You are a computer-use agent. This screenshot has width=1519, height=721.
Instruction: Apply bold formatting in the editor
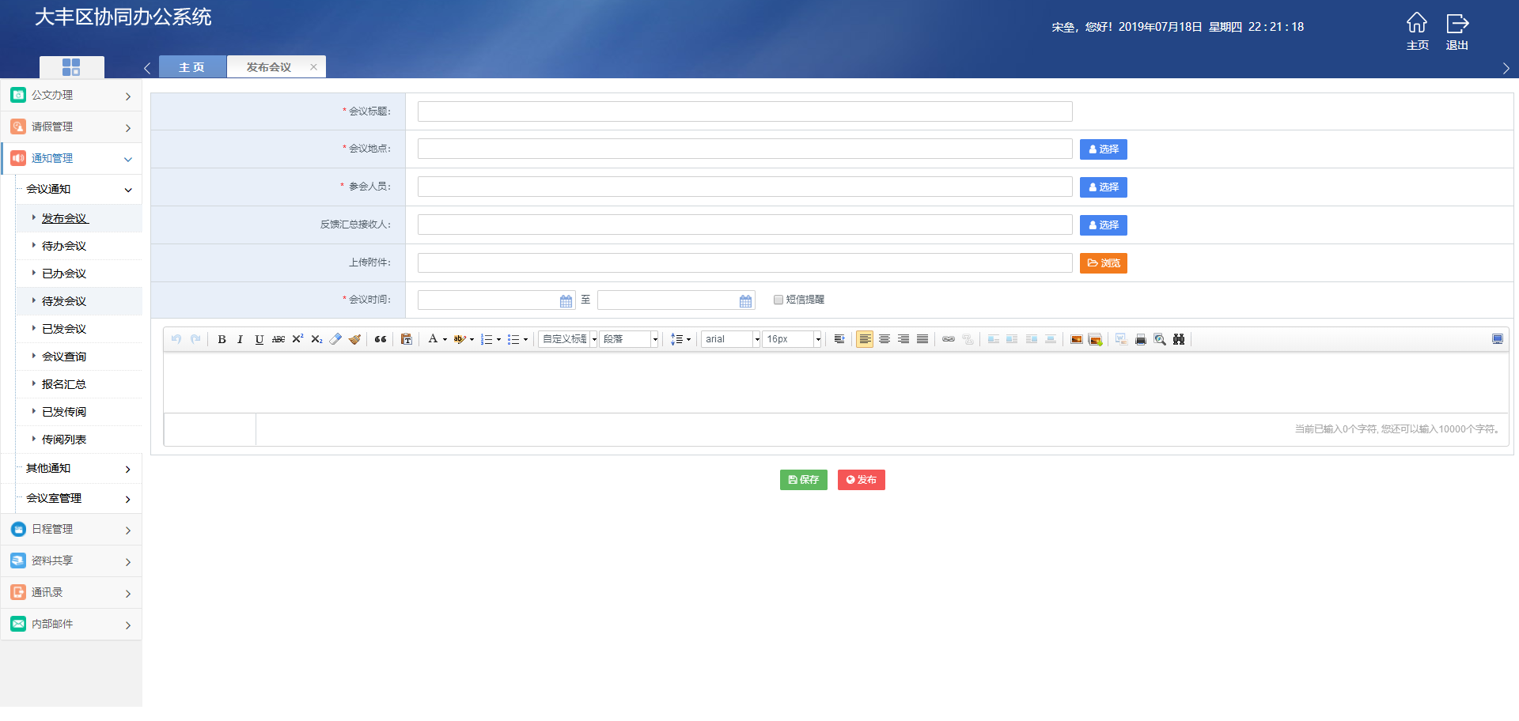[222, 339]
